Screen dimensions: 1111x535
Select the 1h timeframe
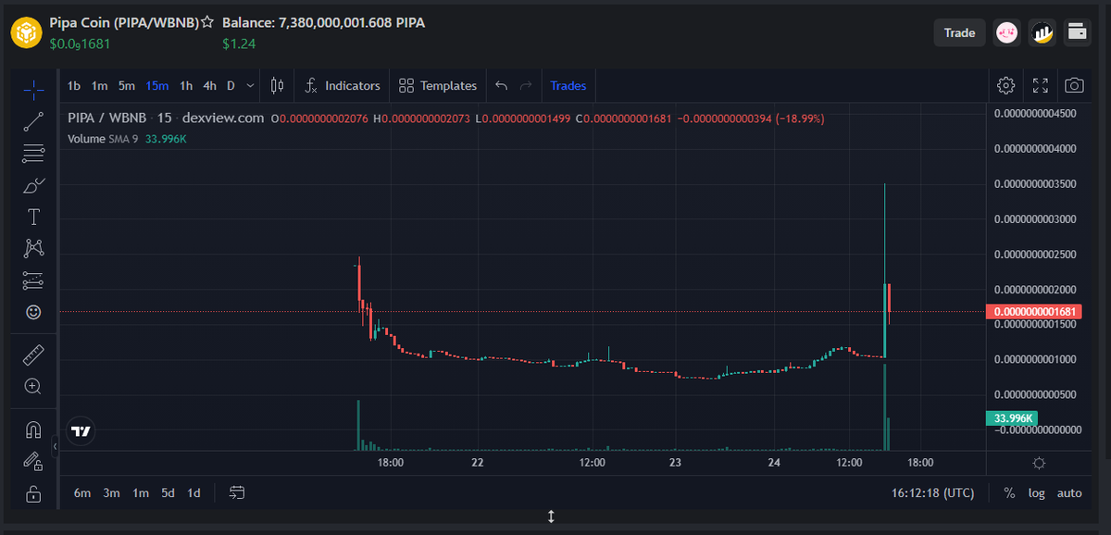pos(186,86)
